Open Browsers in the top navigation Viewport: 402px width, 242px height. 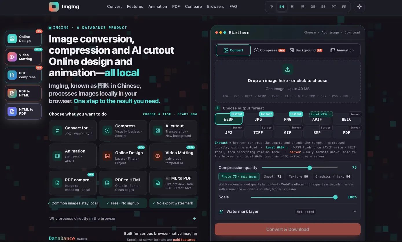click(x=216, y=6)
